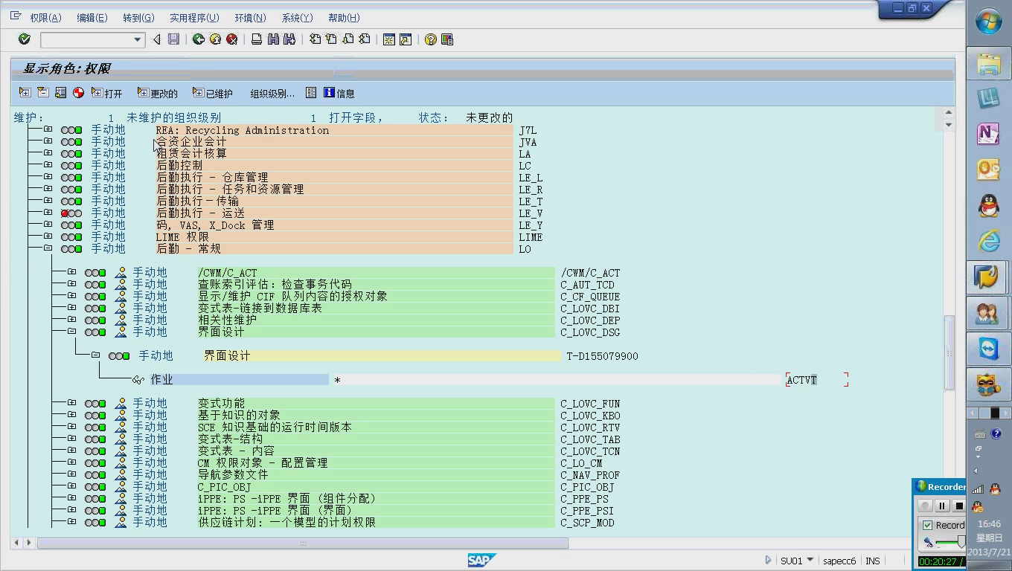Expand the LIME 权限 node

point(48,236)
